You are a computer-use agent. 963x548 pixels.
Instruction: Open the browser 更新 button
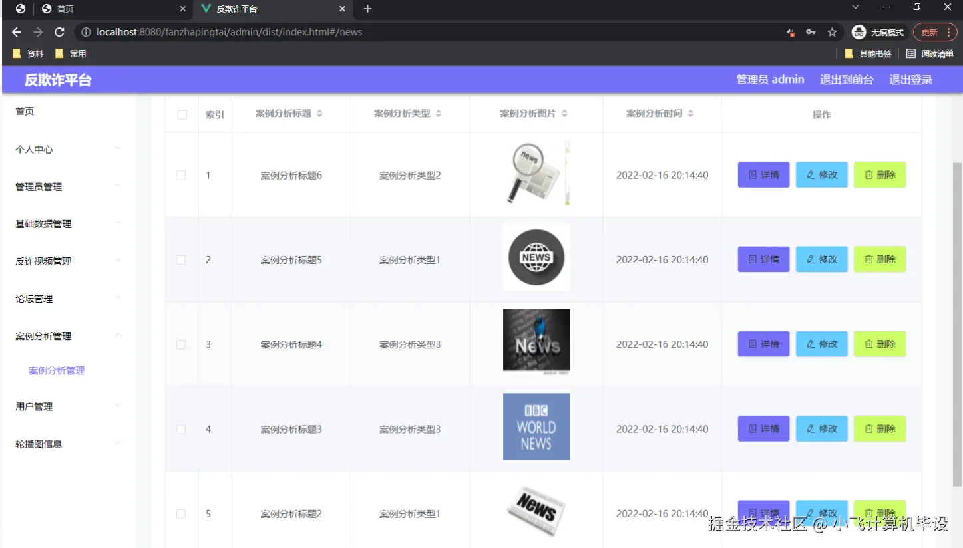point(935,32)
